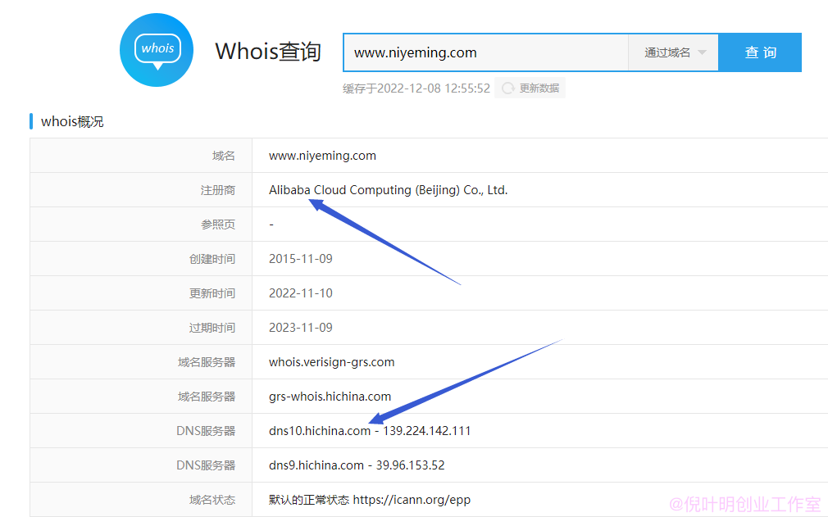Select the server grs-whois.hichina.com
The height and width of the screenshot is (517, 828).
330,397
